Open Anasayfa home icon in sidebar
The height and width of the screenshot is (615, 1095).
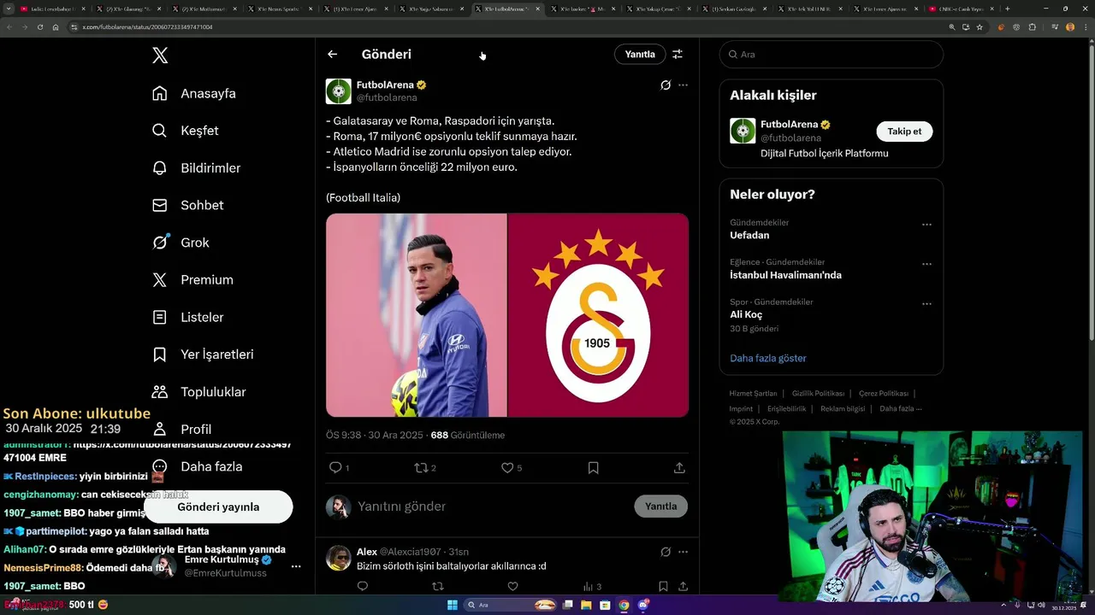(x=160, y=93)
